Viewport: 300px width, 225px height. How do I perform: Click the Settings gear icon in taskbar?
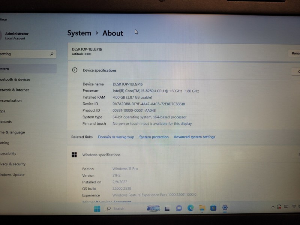[225, 208]
